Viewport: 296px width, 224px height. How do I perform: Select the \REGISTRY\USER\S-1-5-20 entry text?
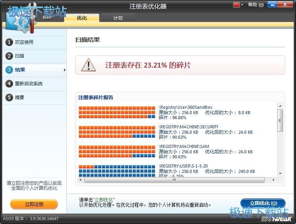tap(183, 166)
